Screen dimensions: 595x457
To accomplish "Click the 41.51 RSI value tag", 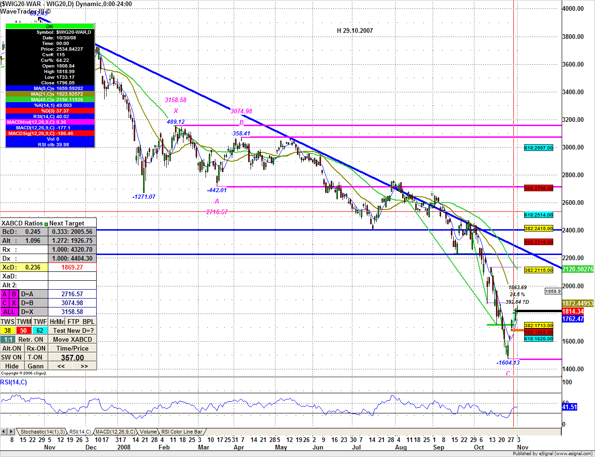I will (570, 407).
